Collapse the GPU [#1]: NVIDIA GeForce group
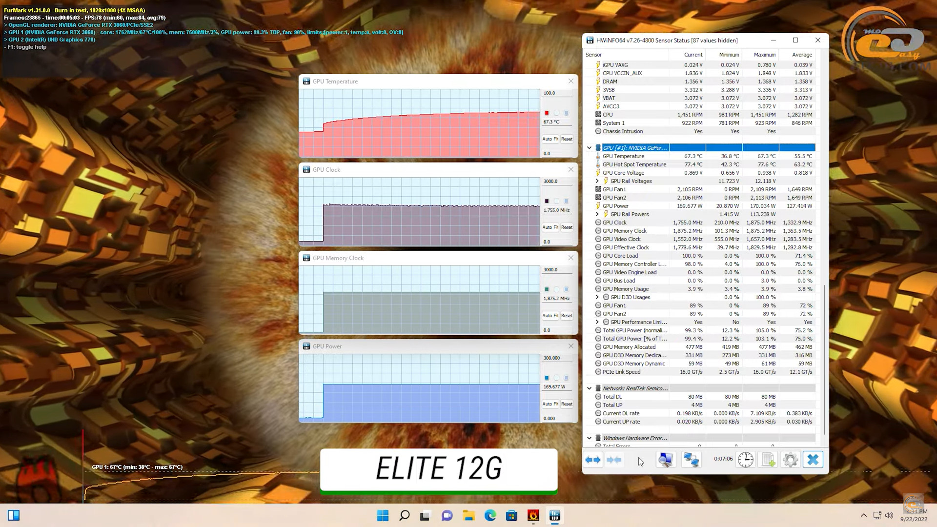The height and width of the screenshot is (527, 937). pos(589,148)
